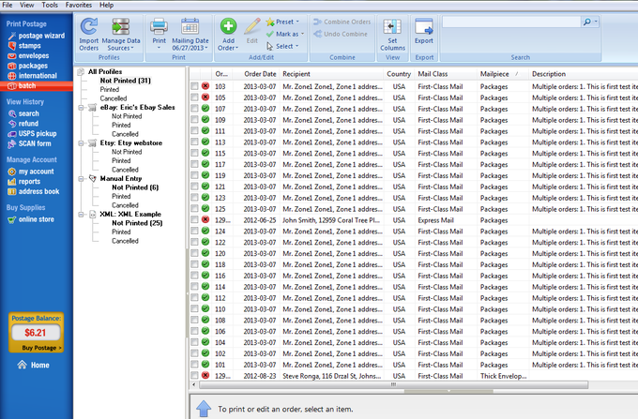Go to Home in the sidebar
The height and width of the screenshot is (419, 638).
tap(39, 365)
